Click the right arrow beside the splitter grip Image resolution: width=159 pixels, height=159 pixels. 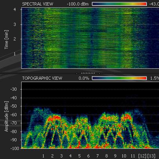[99, 73]
